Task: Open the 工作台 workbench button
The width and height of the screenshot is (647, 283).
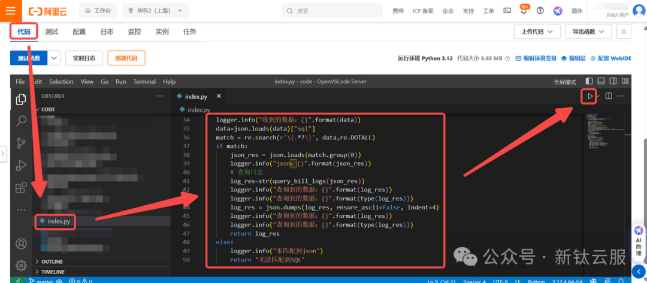Action: tap(98, 11)
